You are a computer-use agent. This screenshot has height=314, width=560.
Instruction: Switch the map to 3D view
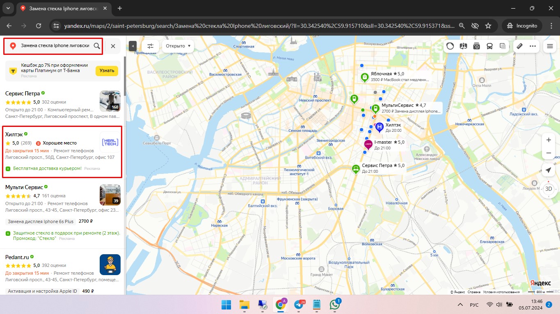pos(549,189)
